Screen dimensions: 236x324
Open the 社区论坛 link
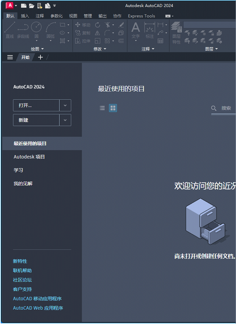point(22,280)
